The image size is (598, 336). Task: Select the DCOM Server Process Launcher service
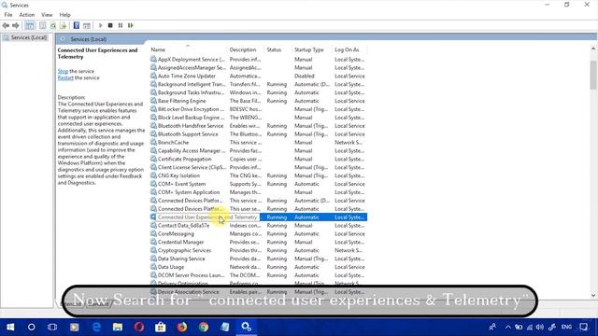pos(258,275)
